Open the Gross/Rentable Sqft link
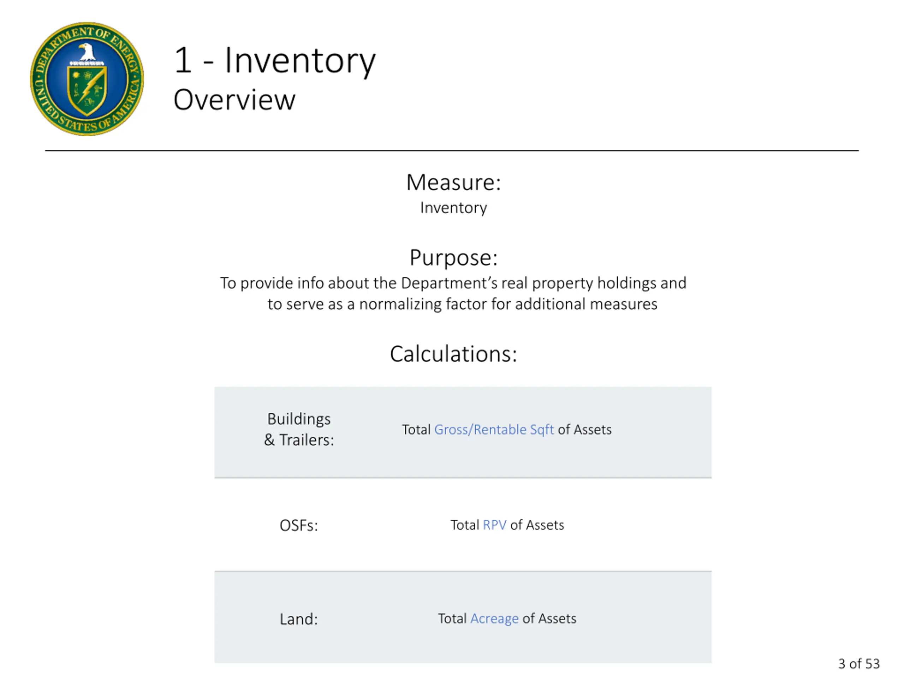The height and width of the screenshot is (678, 904). (x=494, y=429)
